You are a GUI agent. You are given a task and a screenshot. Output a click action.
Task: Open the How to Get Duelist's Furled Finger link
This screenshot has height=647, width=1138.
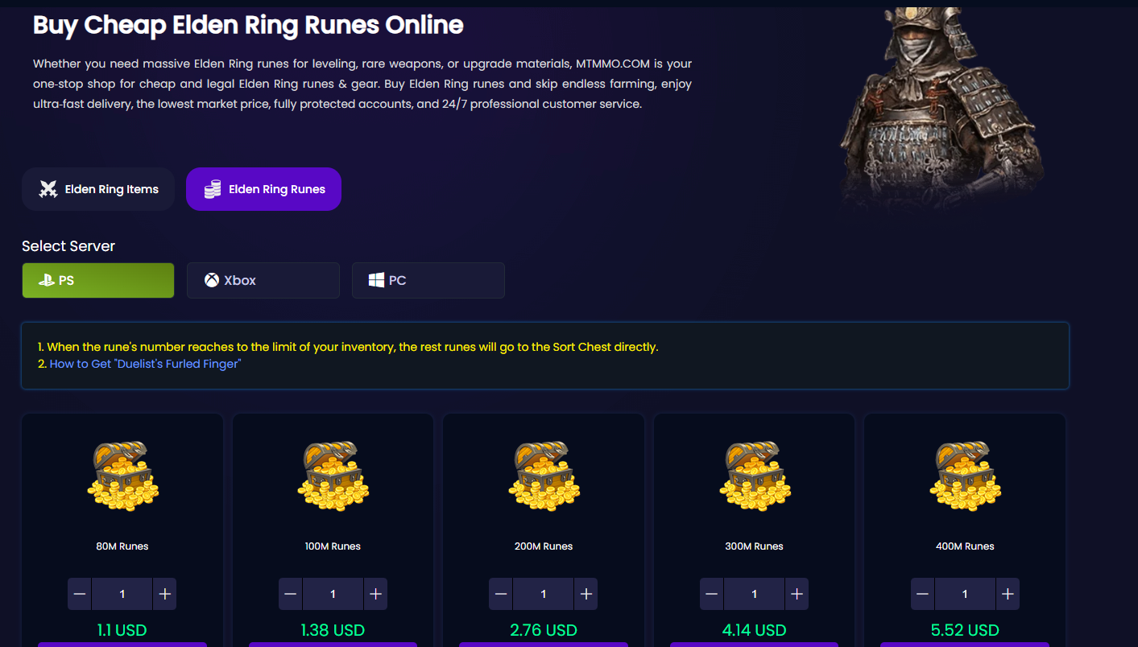tap(145, 364)
